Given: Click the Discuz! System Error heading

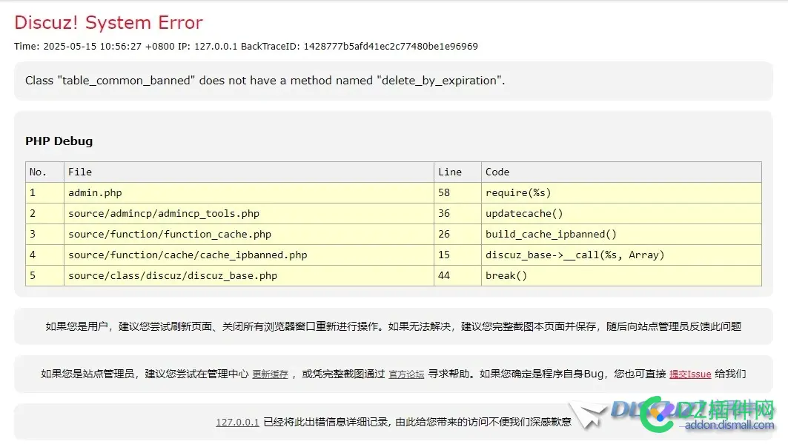Looking at the screenshot, I should [108, 23].
